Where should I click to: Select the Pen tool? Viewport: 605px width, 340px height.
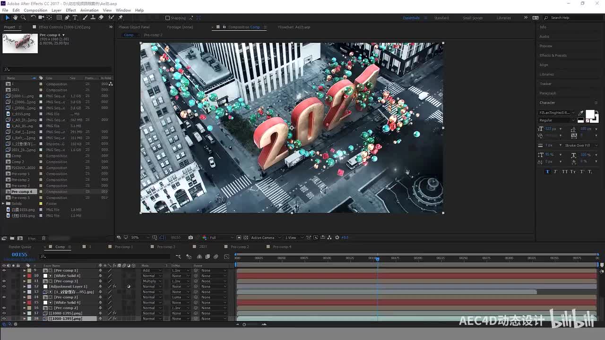67,17
